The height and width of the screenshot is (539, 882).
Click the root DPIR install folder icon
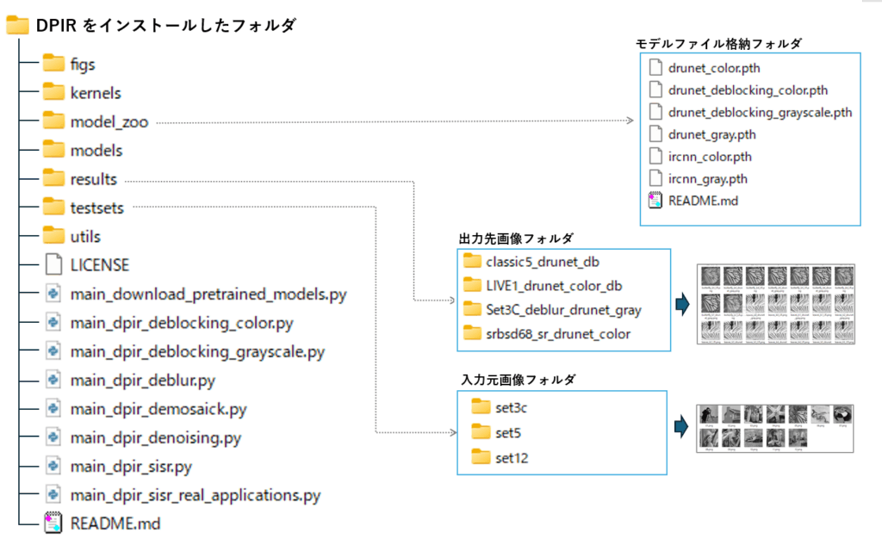coord(17,26)
